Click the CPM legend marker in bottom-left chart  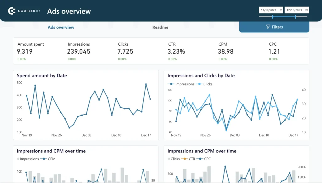[x=44, y=159]
